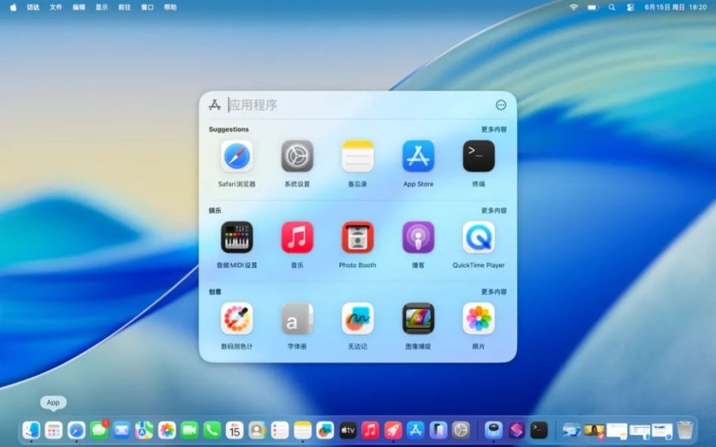
Task: Open Music in the Dock
Action: (371, 430)
